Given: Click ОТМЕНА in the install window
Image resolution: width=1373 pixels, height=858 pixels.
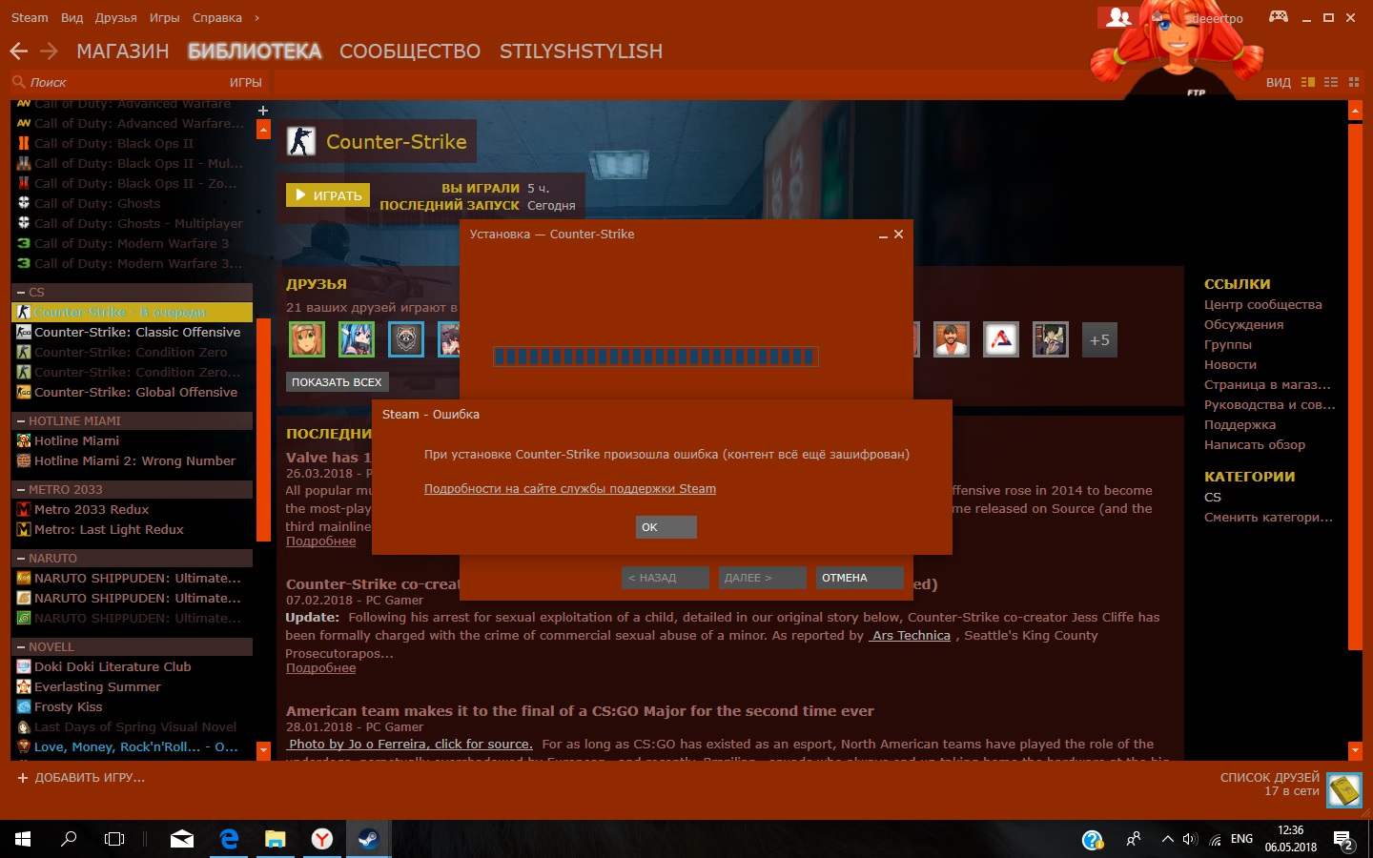Looking at the screenshot, I should point(859,578).
